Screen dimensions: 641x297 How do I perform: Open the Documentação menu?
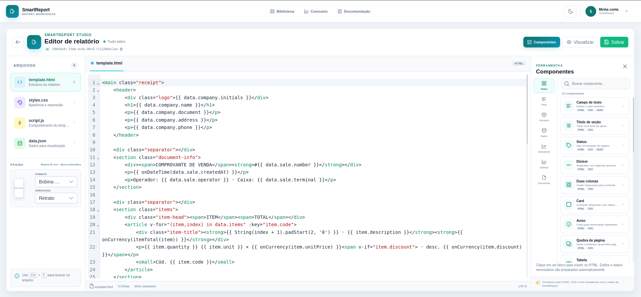click(354, 11)
